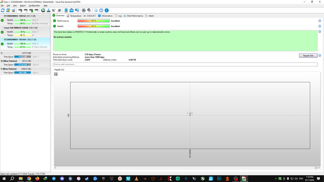Select the D: [New Volume] partition entry
This screenshot has height=182, width=324.
coord(25,63)
